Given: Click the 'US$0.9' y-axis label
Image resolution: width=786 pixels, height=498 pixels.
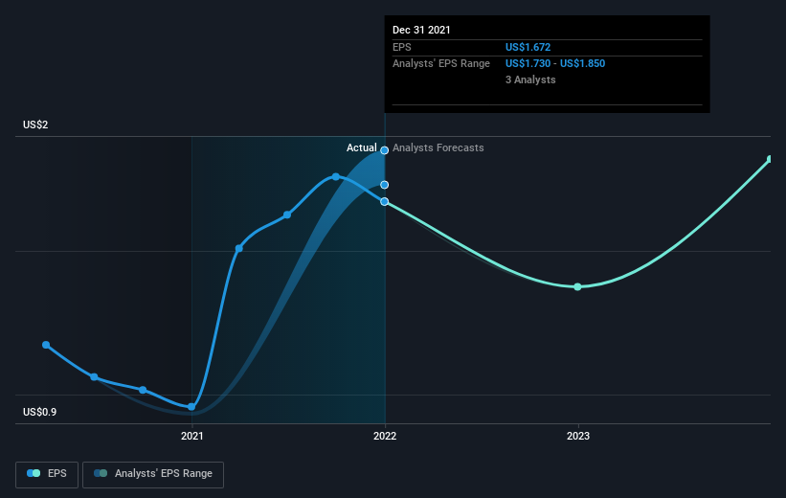Looking at the screenshot, I should (39, 412).
